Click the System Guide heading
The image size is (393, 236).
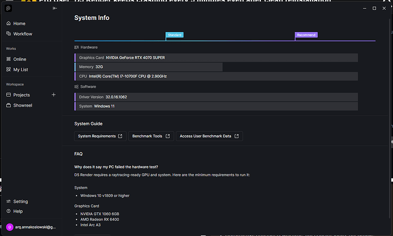click(x=88, y=124)
